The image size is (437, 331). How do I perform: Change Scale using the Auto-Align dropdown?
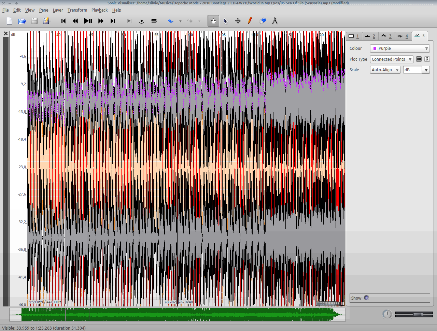385,70
